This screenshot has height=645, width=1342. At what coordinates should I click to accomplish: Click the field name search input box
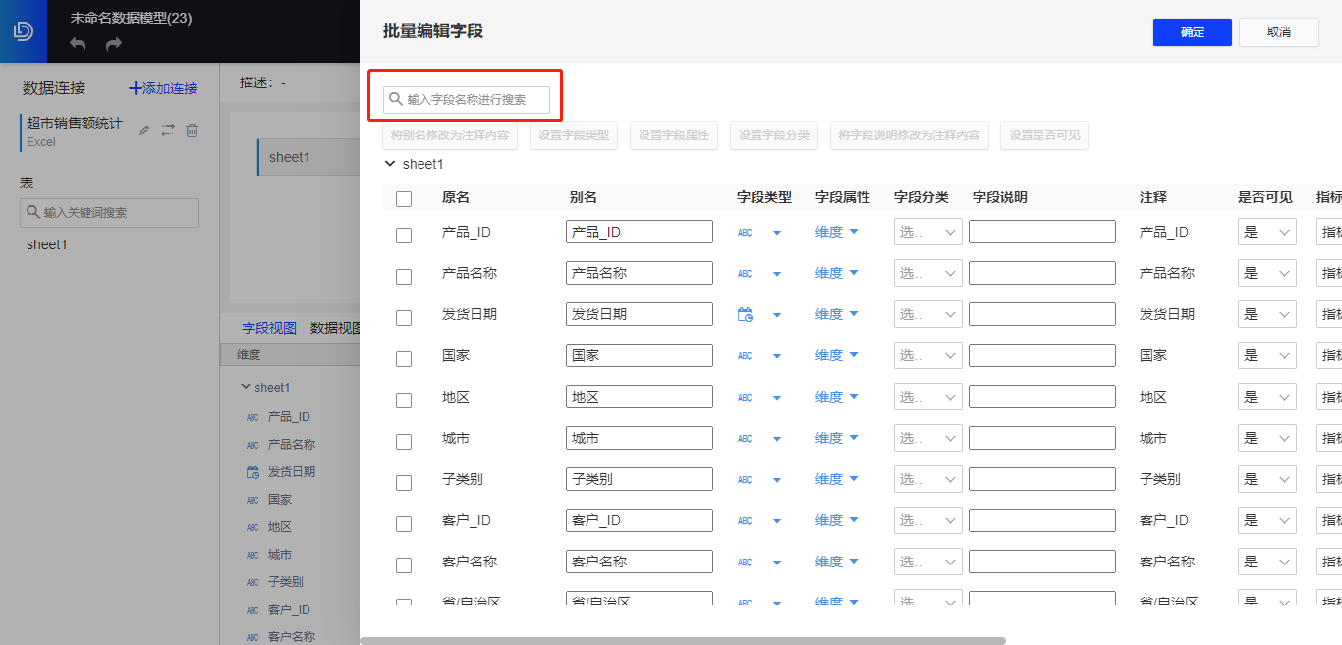(464, 99)
